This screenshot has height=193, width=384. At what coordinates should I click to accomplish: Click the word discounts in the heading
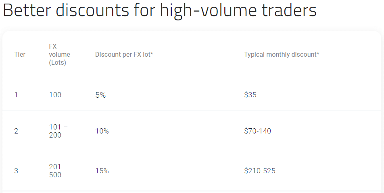pyautogui.click(x=92, y=10)
